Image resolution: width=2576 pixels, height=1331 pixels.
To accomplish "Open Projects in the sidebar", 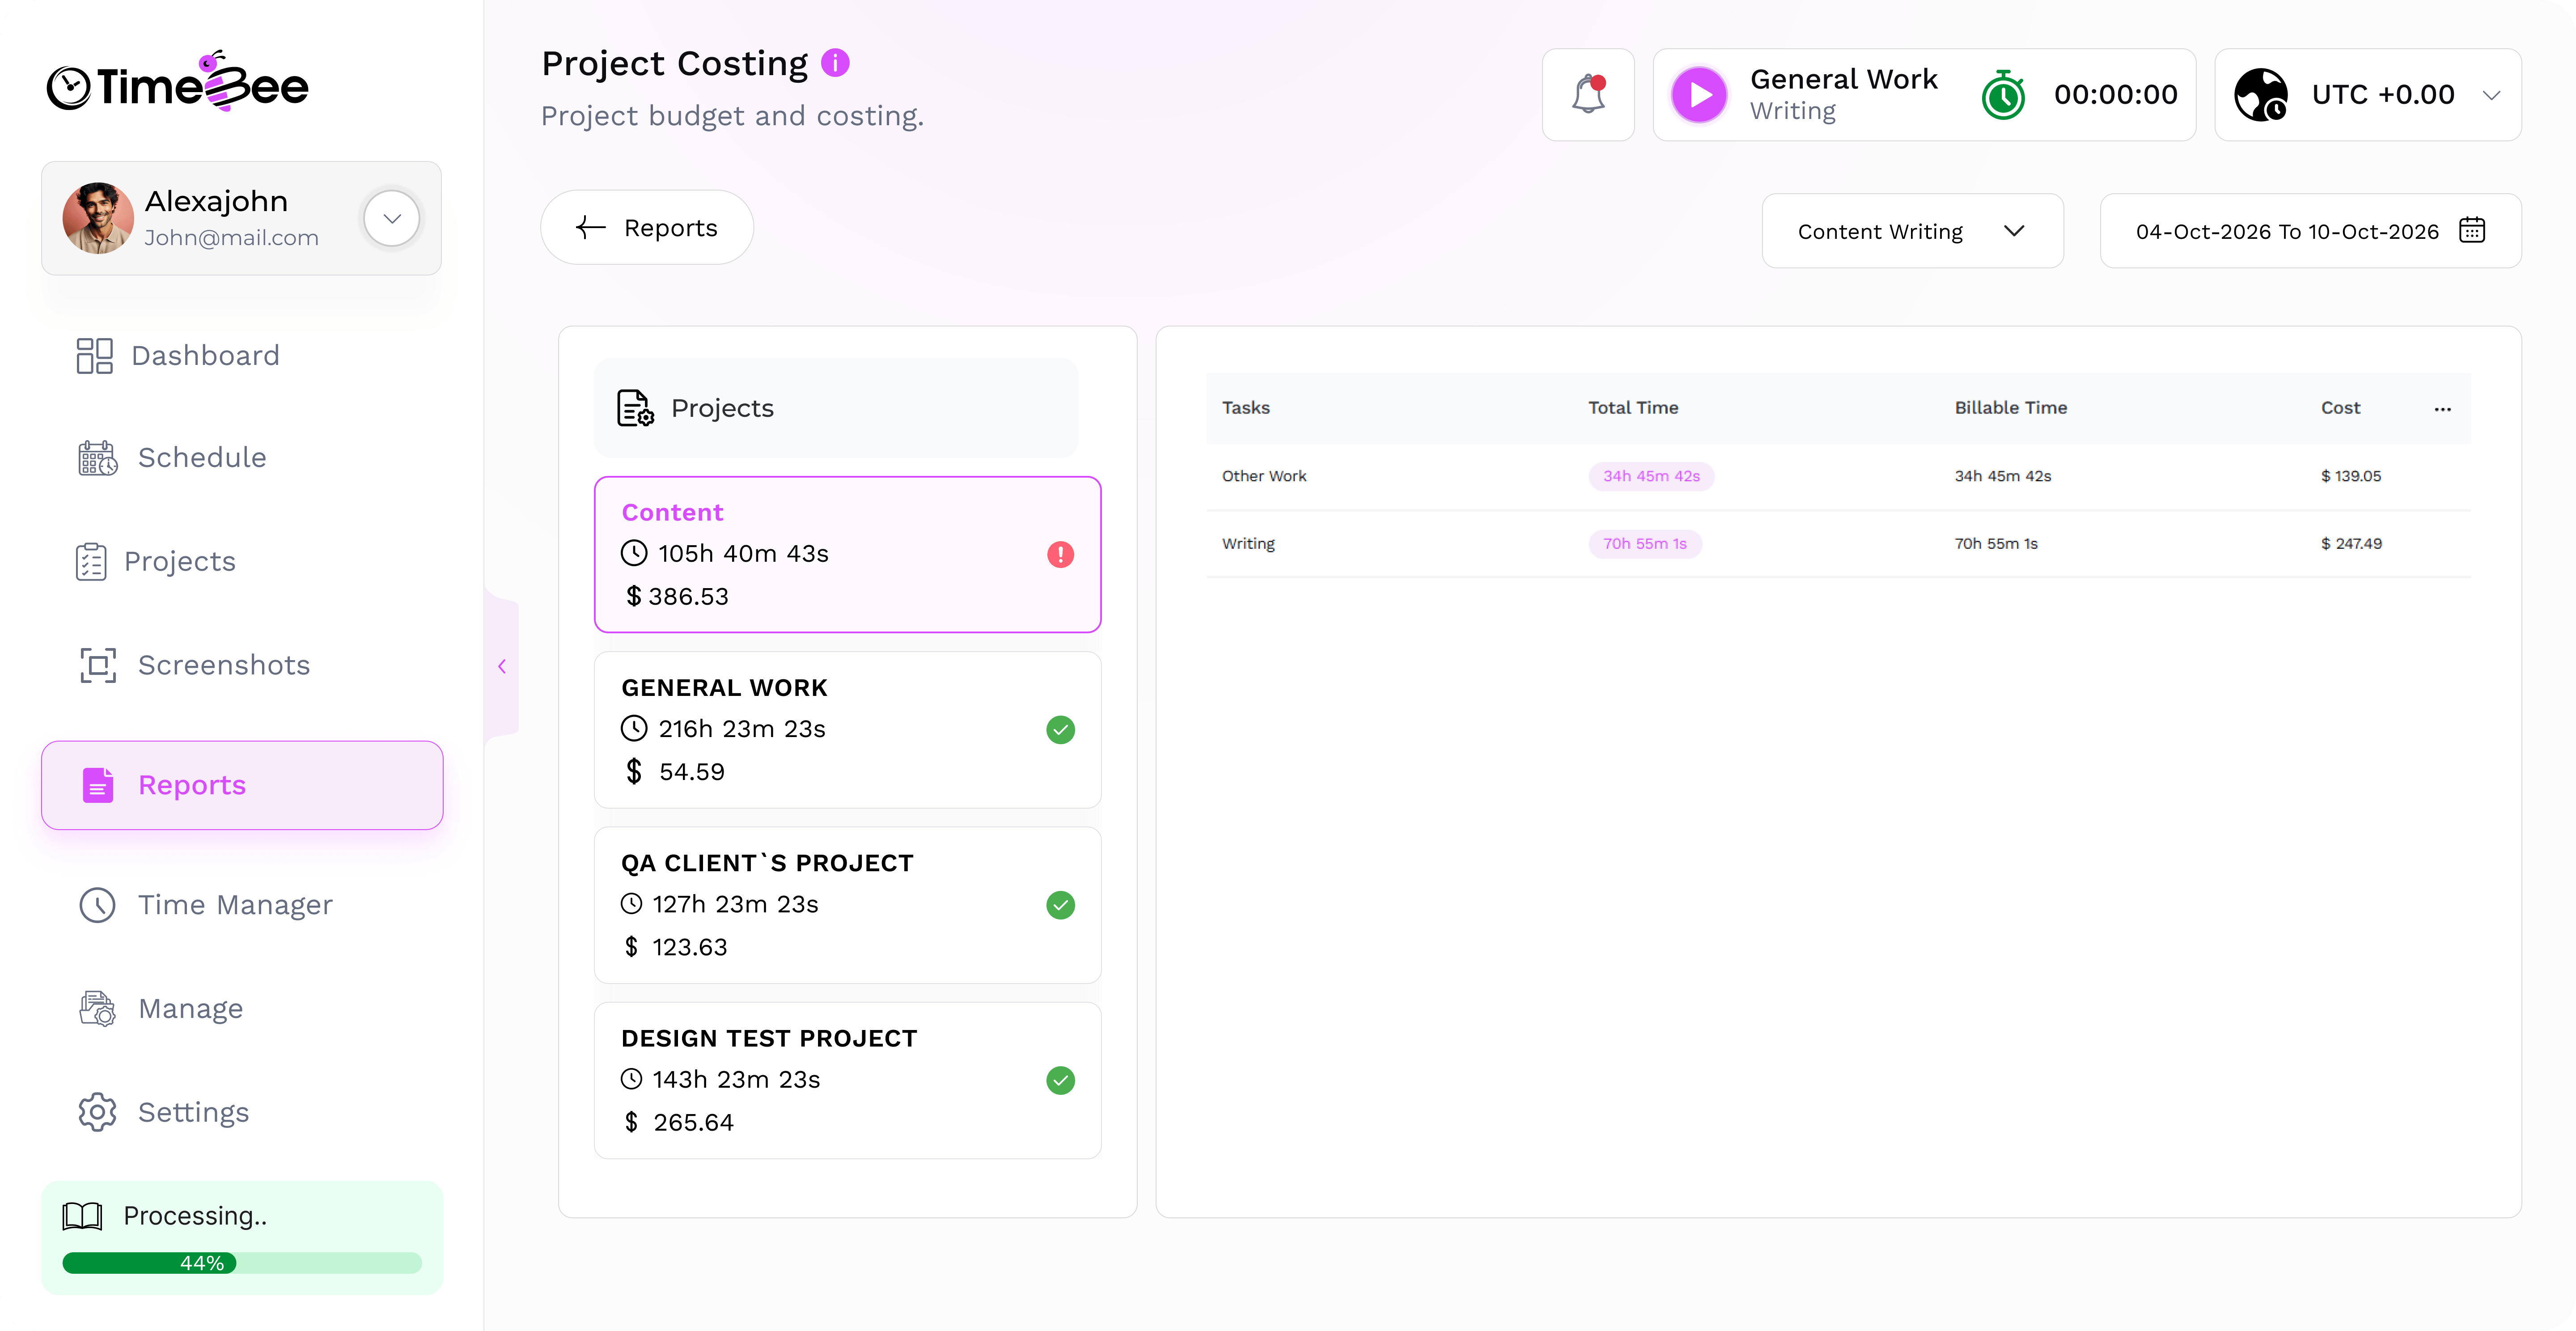I will 155,562.
